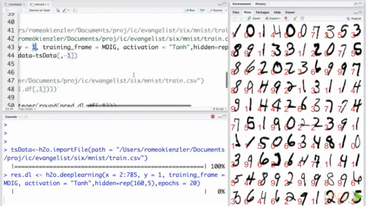Maximize the source editor pane
The width and height of the screenshot is (366, 206).
coord(225,4)
